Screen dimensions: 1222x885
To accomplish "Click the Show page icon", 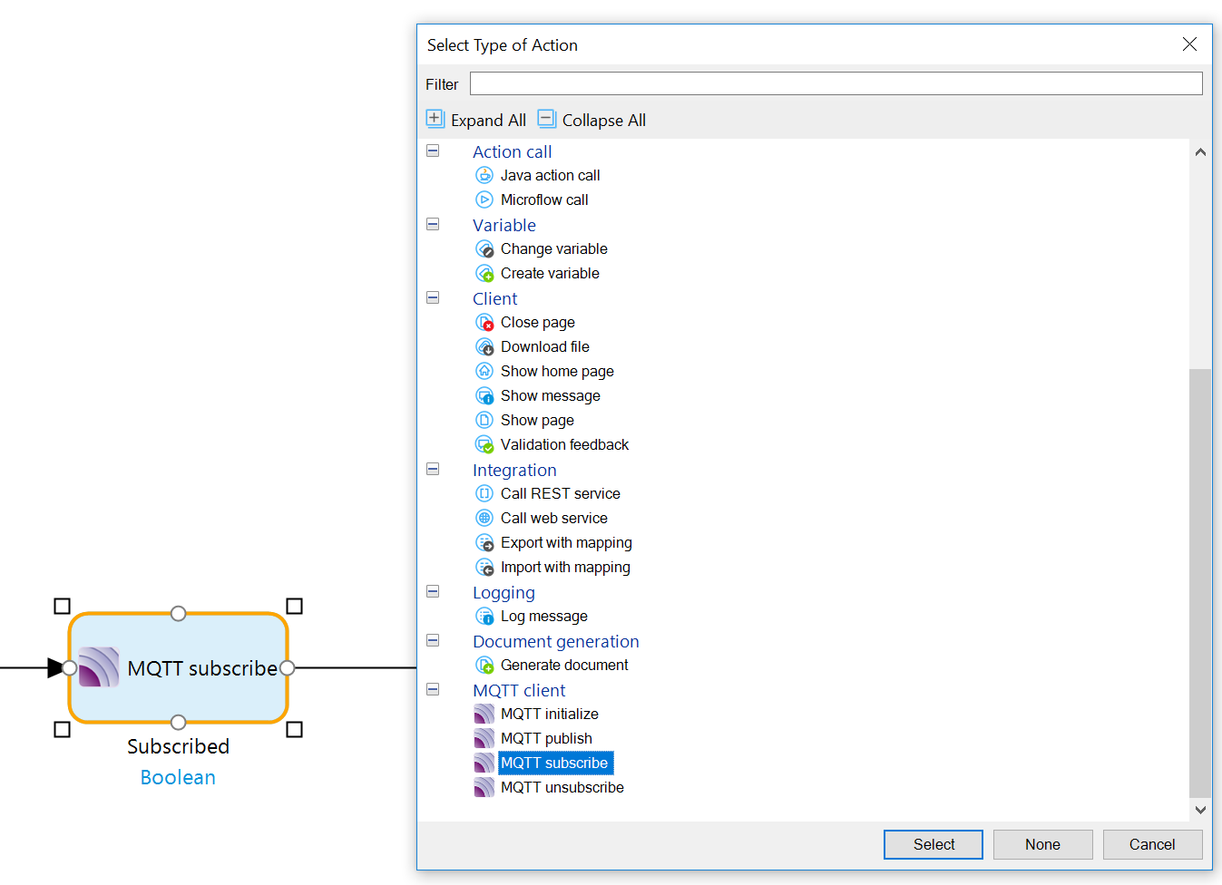I will click(485, 420).
